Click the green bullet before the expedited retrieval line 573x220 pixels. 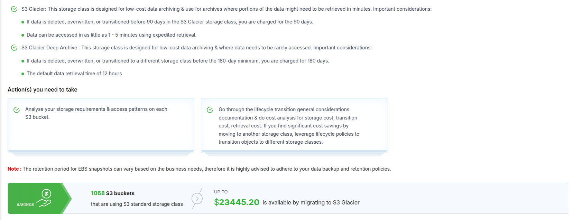(23, 35)
